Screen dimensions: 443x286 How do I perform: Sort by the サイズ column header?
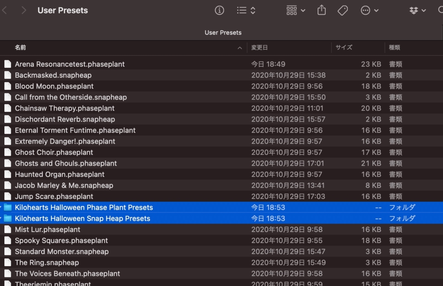[344, 48]
